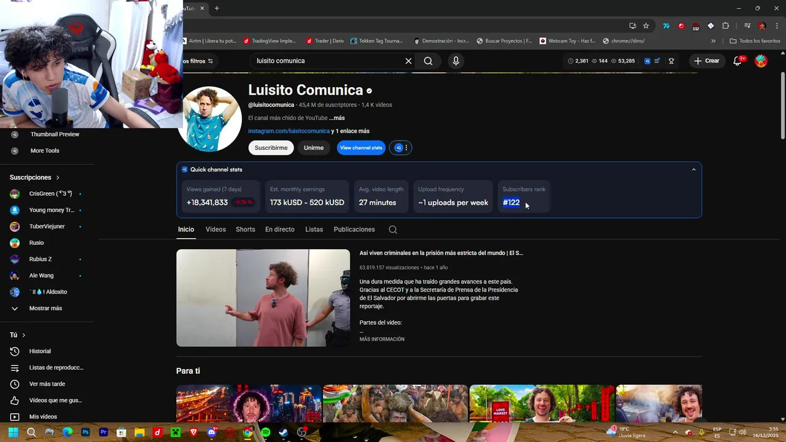Click the blue vidIQ IQ icon in the header
This screenshot has height=442, width=786.
pos(647,61)
